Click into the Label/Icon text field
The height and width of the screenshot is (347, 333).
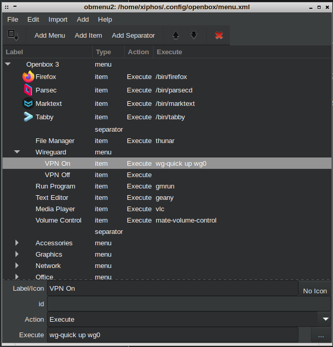pos(173,288)
